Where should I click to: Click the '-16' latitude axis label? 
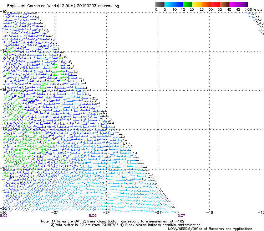(x=3, y=129)
